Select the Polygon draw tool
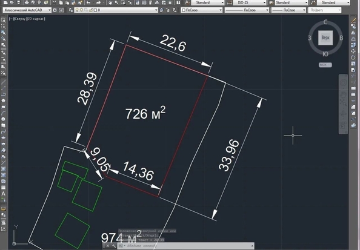This screenshot has height=250, width=360. [x=4, y=100]
